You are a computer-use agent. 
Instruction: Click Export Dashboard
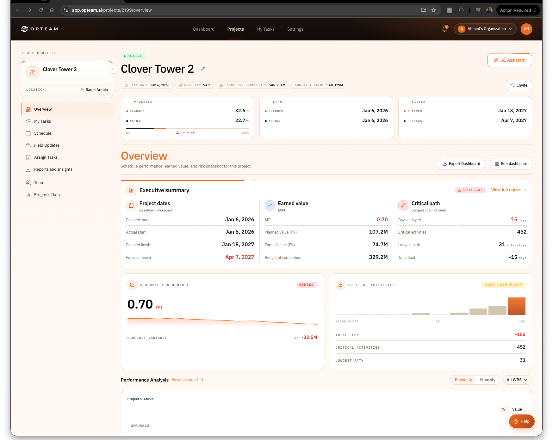[461, 164]
